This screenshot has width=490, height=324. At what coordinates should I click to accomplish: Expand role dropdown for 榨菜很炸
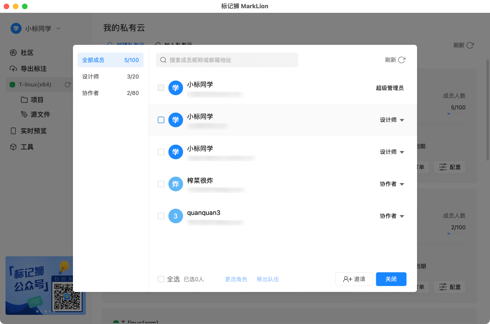[392, 184]
